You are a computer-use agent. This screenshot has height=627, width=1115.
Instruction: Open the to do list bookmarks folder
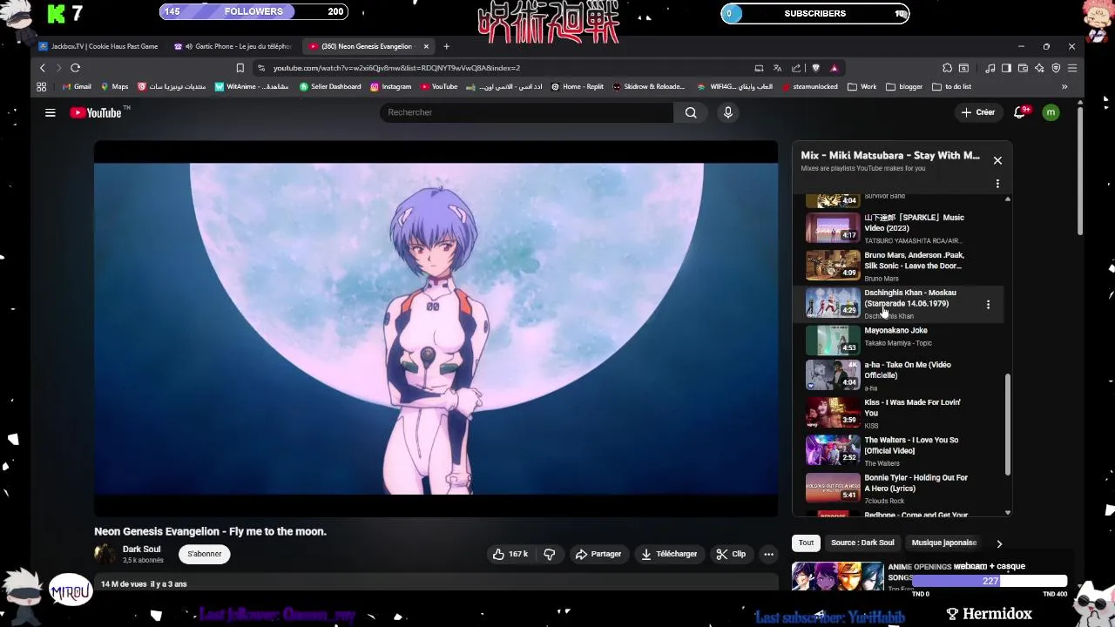point(951,87)
